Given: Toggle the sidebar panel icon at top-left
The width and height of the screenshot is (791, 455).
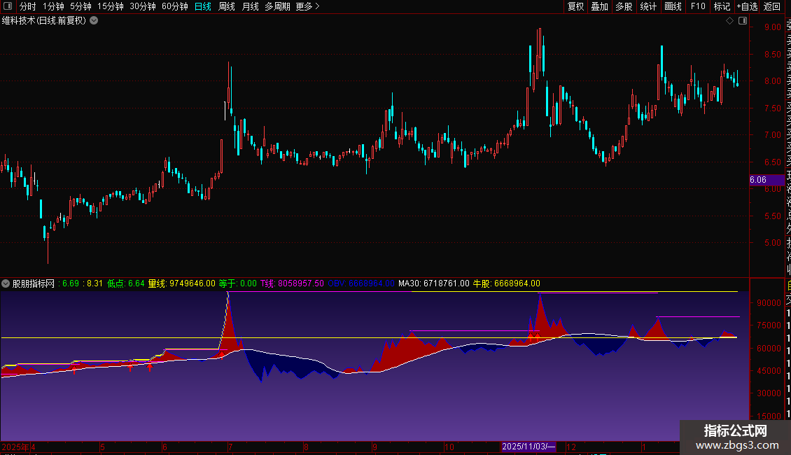Looking at the screenshot, I should point(8,6).
